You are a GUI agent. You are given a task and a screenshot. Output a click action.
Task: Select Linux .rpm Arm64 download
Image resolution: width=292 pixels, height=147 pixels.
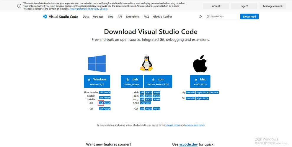(x=156, y=96)
